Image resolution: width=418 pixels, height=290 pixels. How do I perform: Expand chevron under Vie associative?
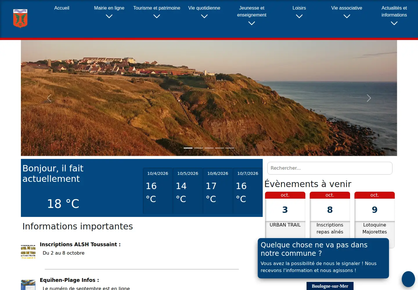tap(347, 17)
